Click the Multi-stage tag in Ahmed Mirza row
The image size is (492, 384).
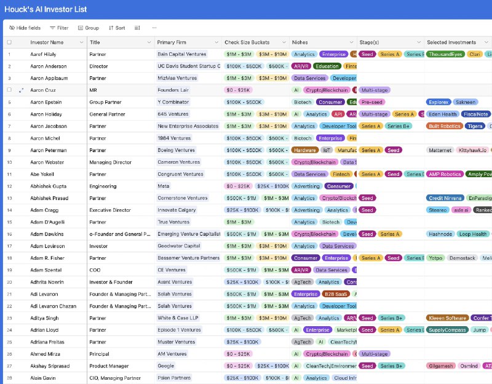tap(375, 354)
